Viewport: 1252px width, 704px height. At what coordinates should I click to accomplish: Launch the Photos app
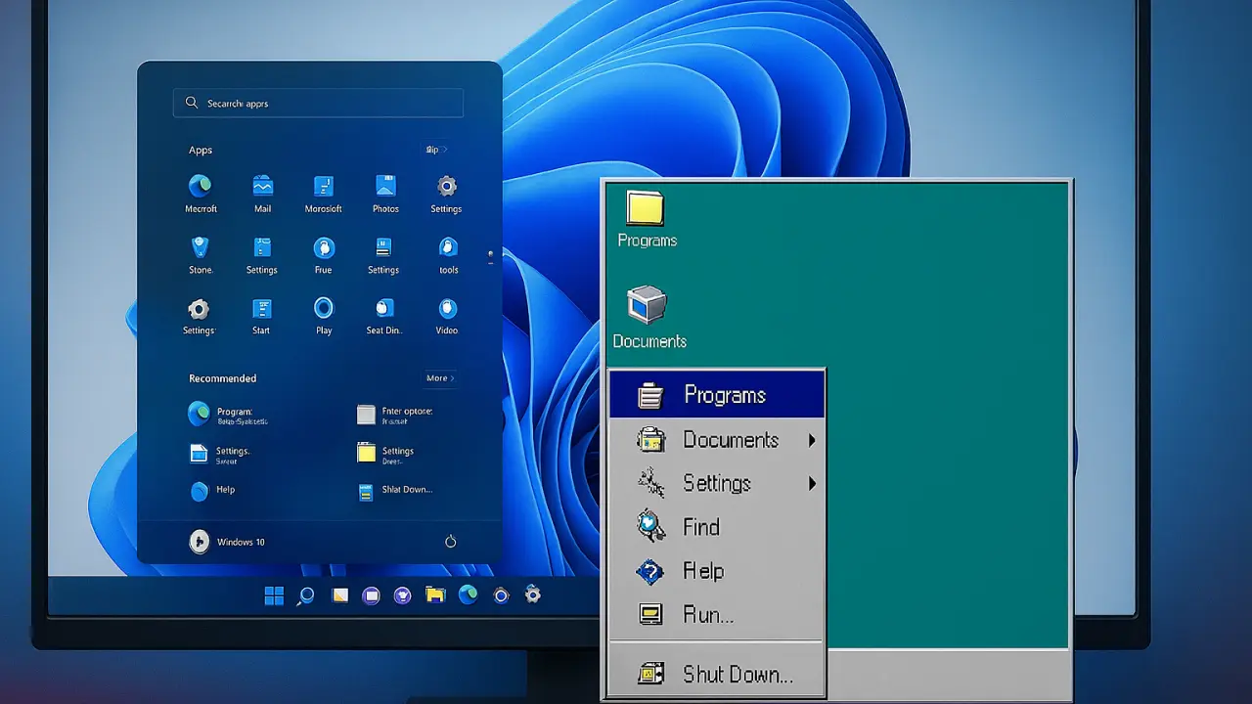click(x=385, y=186)
